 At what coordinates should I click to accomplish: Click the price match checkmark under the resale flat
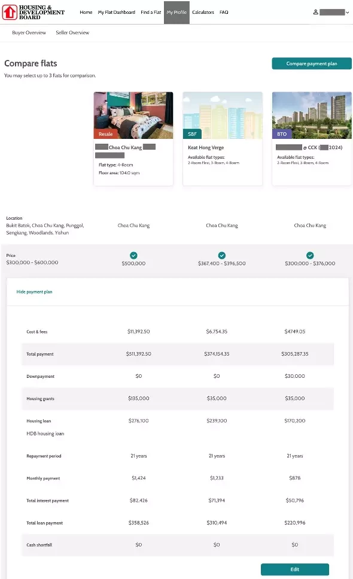tap(133, 255)
